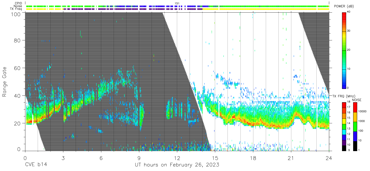
Task: Click the Range Gate axis tick '100'
Action: tap(16, 14)
